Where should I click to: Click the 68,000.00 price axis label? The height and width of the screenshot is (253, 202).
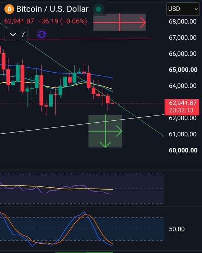click(183, 22)
